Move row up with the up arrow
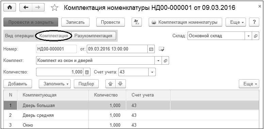This screenshot has width=264, height=129. pos(111,84)
